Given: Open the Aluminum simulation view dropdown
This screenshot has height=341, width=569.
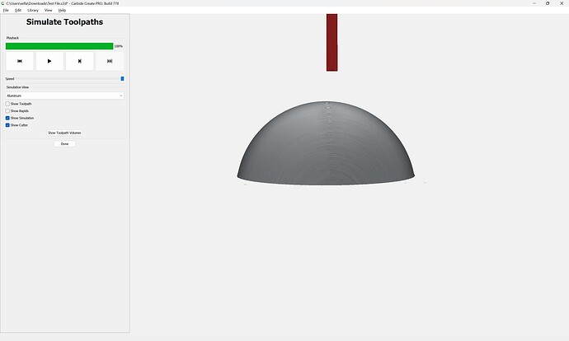Looking at the screenshot, I should (64, 96).
